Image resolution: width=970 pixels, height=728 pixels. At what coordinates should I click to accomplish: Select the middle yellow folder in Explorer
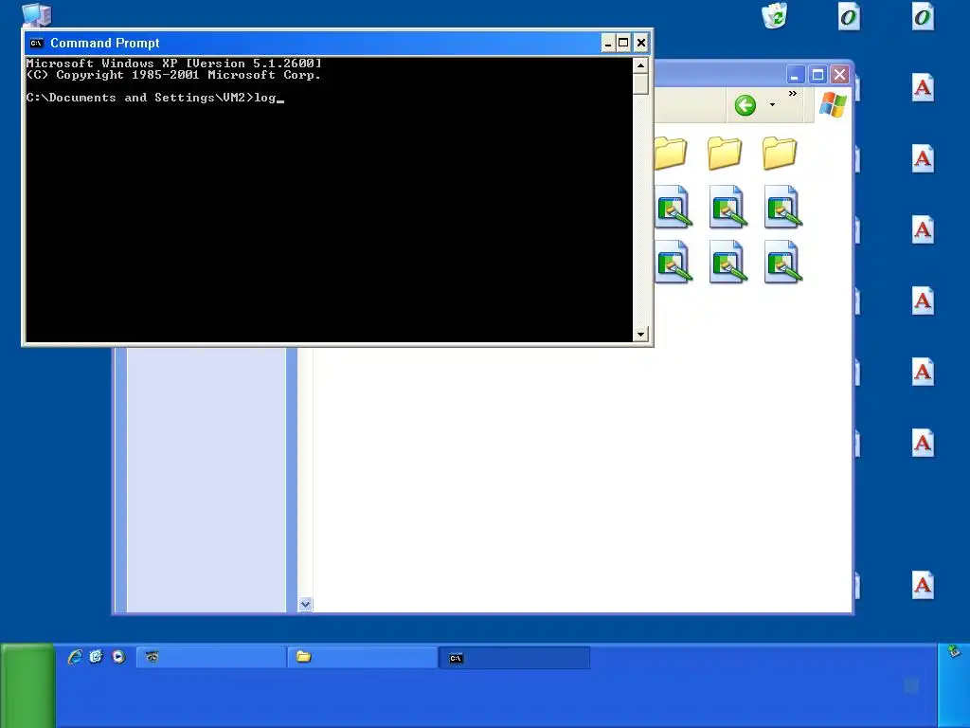point(725,153)
